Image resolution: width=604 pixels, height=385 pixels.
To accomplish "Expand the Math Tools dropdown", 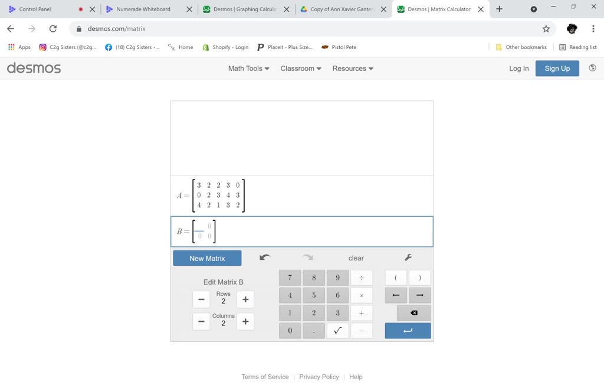I will (248, 68).
